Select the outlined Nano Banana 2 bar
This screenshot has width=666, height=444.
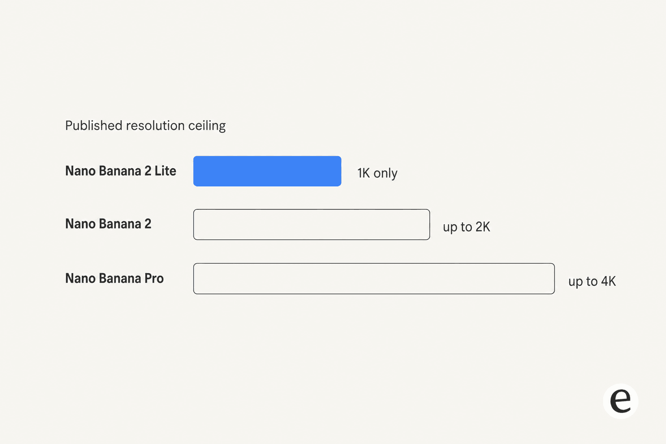pyautogui.click(x=312, y=225)
